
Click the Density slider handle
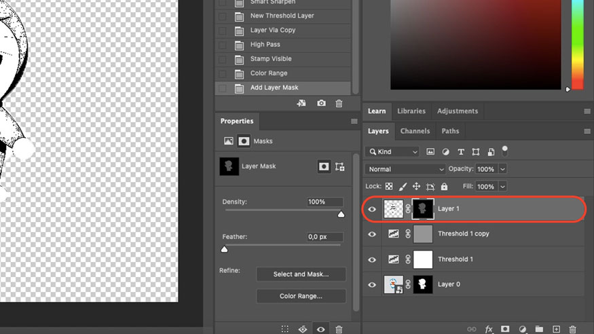tap(341, 214)
